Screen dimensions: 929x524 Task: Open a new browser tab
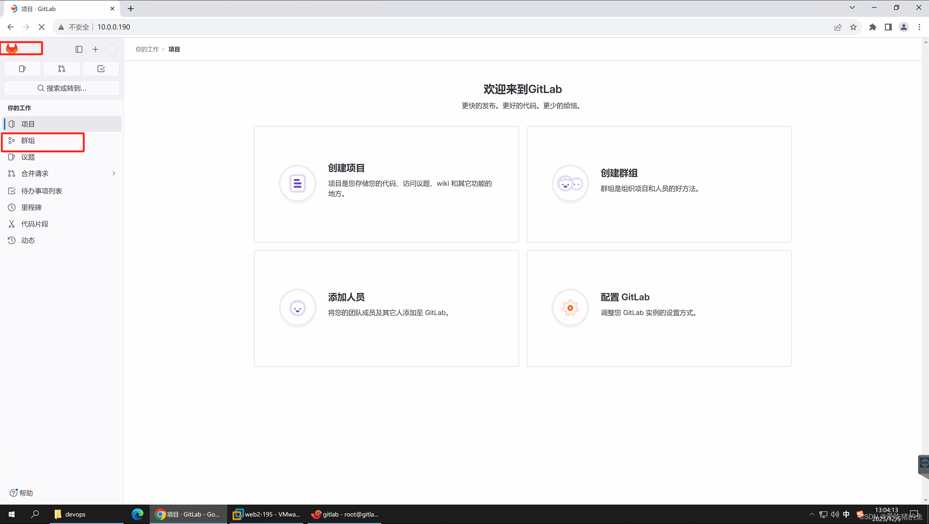click(131, 8)
